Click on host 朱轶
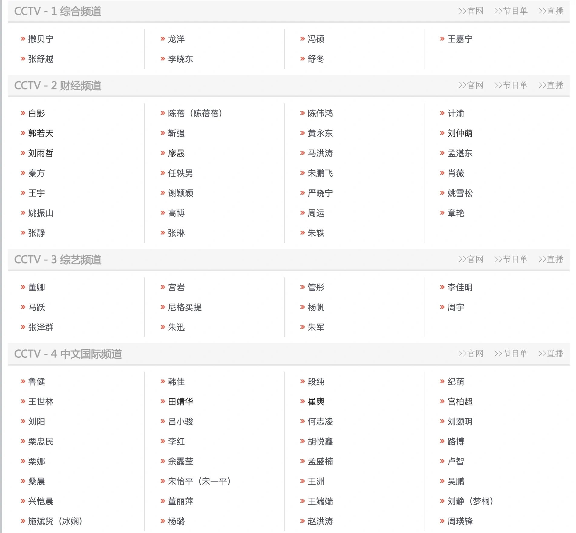This screenshot has height=533, width=576. click(316, 233)
